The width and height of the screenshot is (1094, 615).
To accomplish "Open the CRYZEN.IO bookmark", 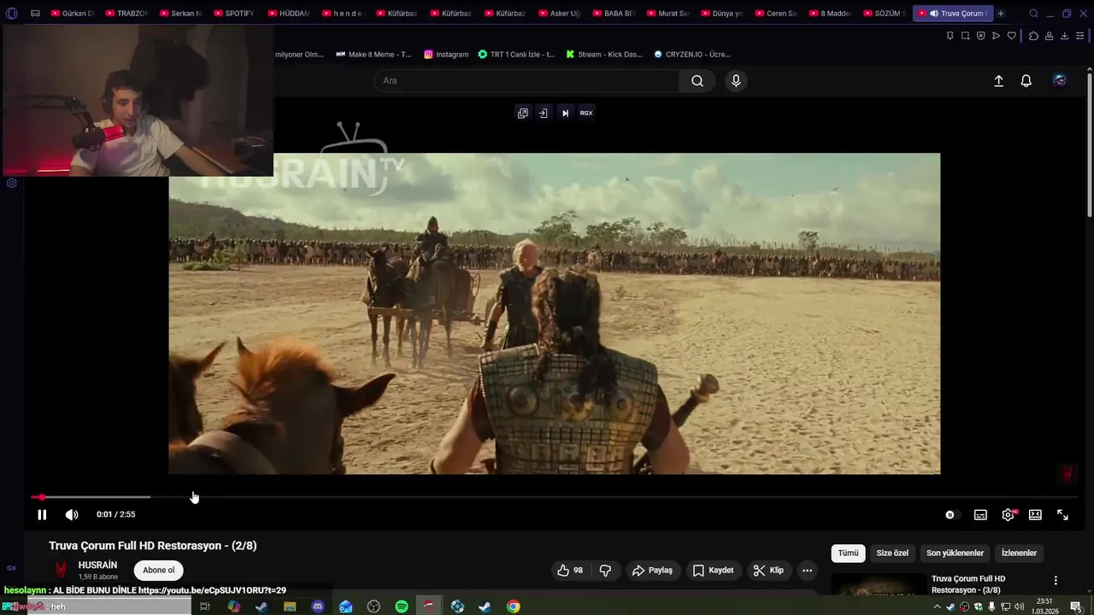I will (692, 54).
